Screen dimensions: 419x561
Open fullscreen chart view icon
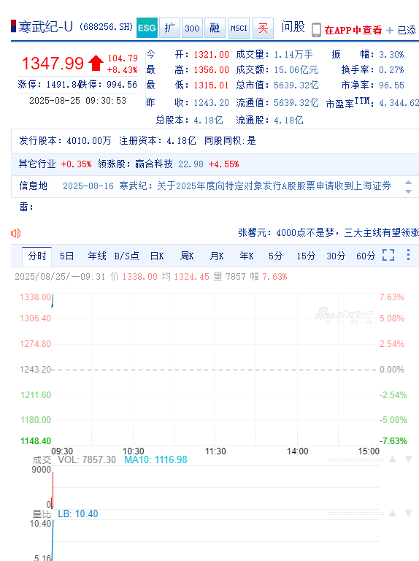tap(388, 255)
